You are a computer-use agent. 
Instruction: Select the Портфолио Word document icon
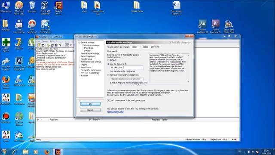pyautogui.click(x=177, y=8)
